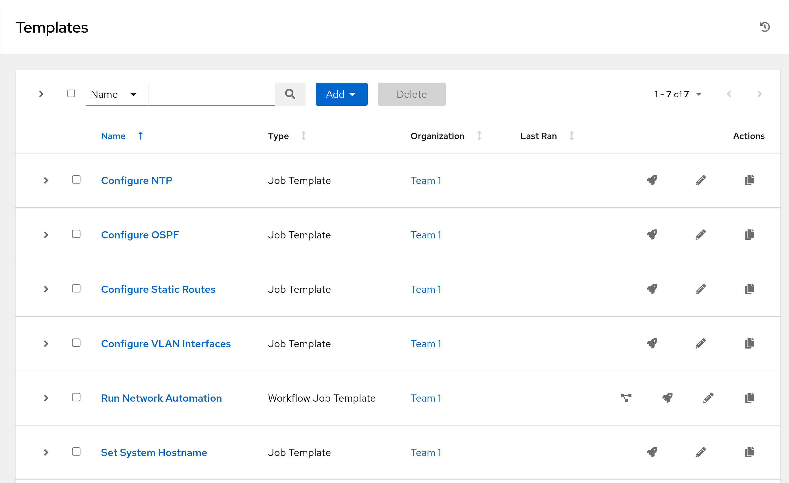Launch Run Network Automation workflow

tap(667, 398)
